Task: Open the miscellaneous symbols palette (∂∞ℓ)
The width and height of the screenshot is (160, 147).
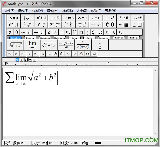Action: click(110, 18)
